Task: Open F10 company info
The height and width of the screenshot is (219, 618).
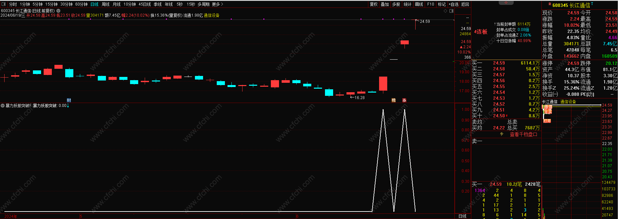Action: (x=431, y=4)
